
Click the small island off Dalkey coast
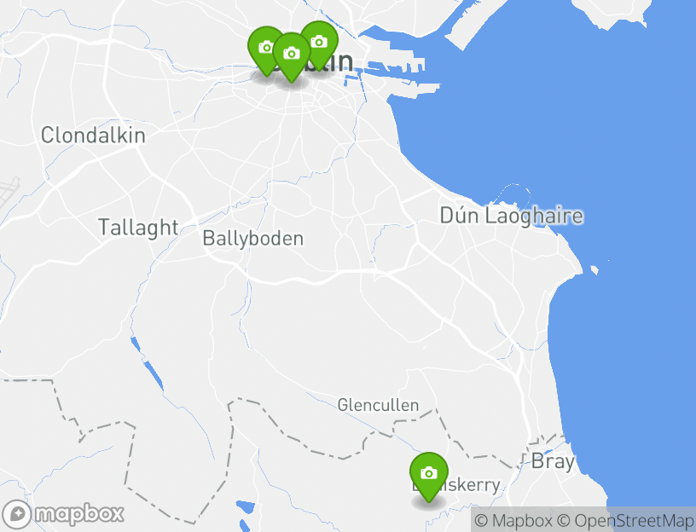[x=594, y=269]
